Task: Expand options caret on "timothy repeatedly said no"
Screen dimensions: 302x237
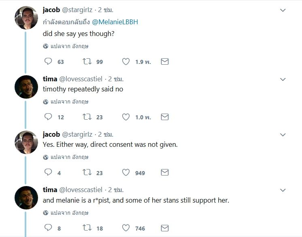Action: (x=283, y=79)
